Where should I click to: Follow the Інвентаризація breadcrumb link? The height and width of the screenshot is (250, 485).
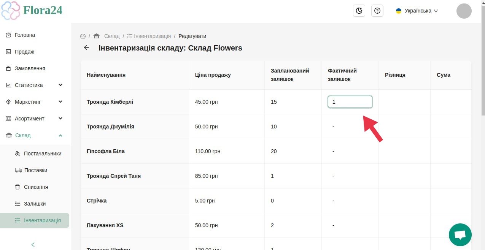click(152, 36)
